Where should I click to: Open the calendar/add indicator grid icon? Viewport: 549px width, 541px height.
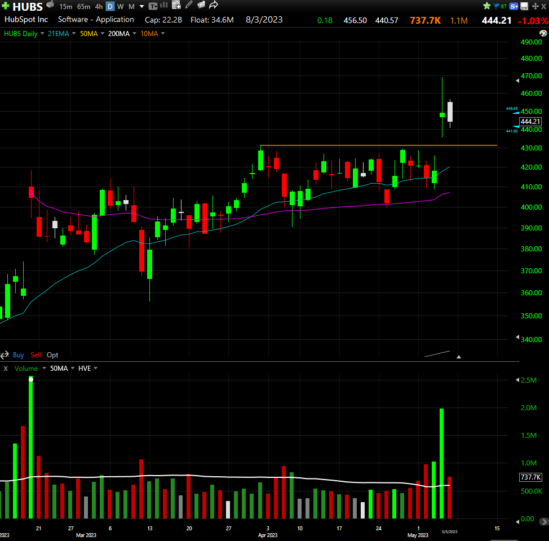tap(176, 5)
